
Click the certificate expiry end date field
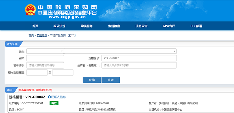click(x=63, y=72)
